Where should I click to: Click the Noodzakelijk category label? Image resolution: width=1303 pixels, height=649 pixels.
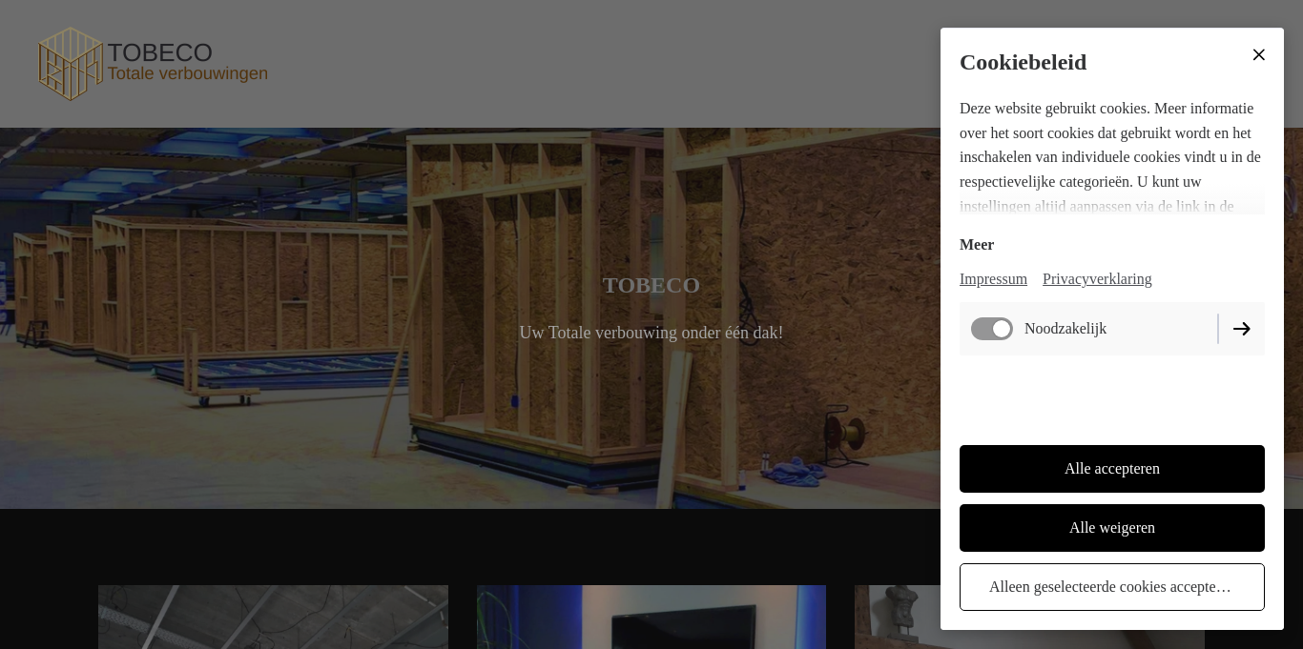[x=1065, y=329]
